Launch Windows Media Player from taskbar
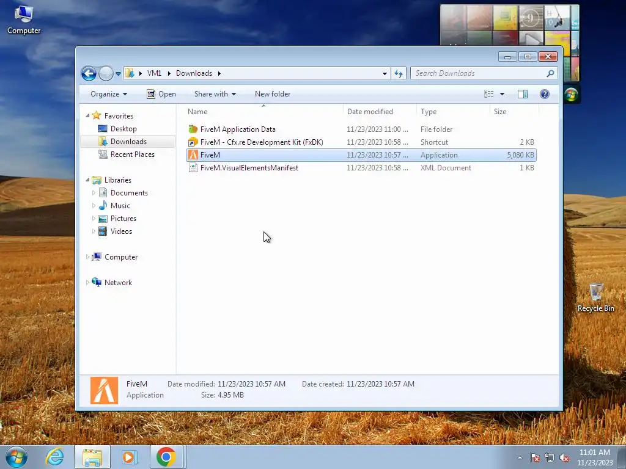The width and height of the screenshot is (626, 469). click(129, 457)
